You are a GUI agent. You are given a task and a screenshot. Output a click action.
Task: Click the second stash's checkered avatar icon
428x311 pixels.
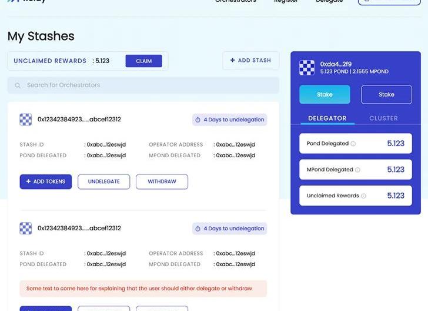point(25,229)
